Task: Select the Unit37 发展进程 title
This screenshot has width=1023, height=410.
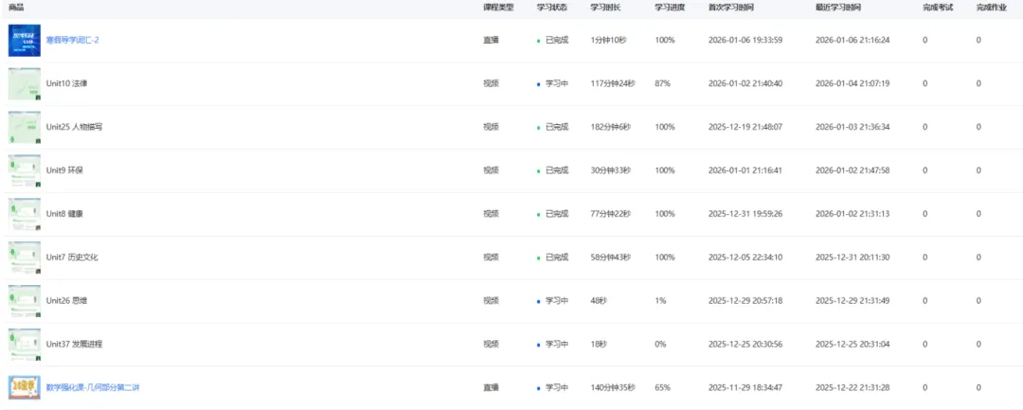Action: click(74, 344)
